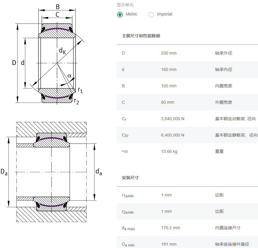Screen dimensions: 258x248
Task: Click the value '80 mm'
Action: pyautogui.click(x=168, y=102)
